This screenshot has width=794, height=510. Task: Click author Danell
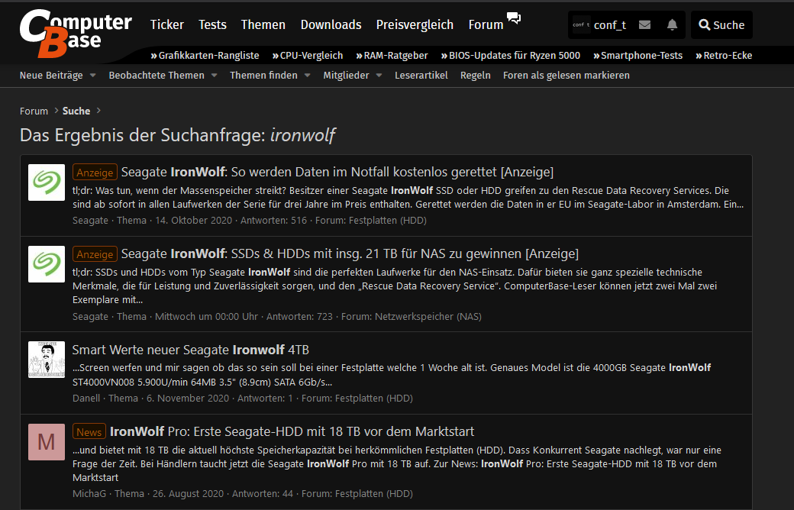[86, 398]
